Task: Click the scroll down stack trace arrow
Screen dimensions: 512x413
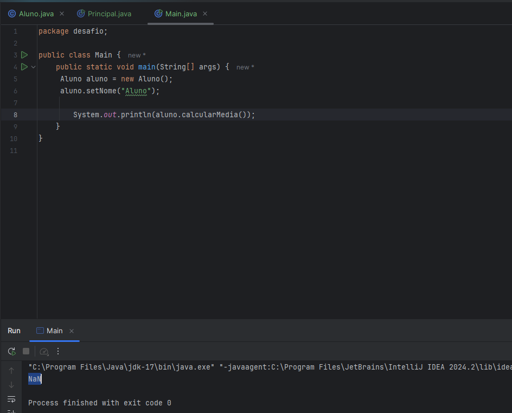Action: click(11, 385)
